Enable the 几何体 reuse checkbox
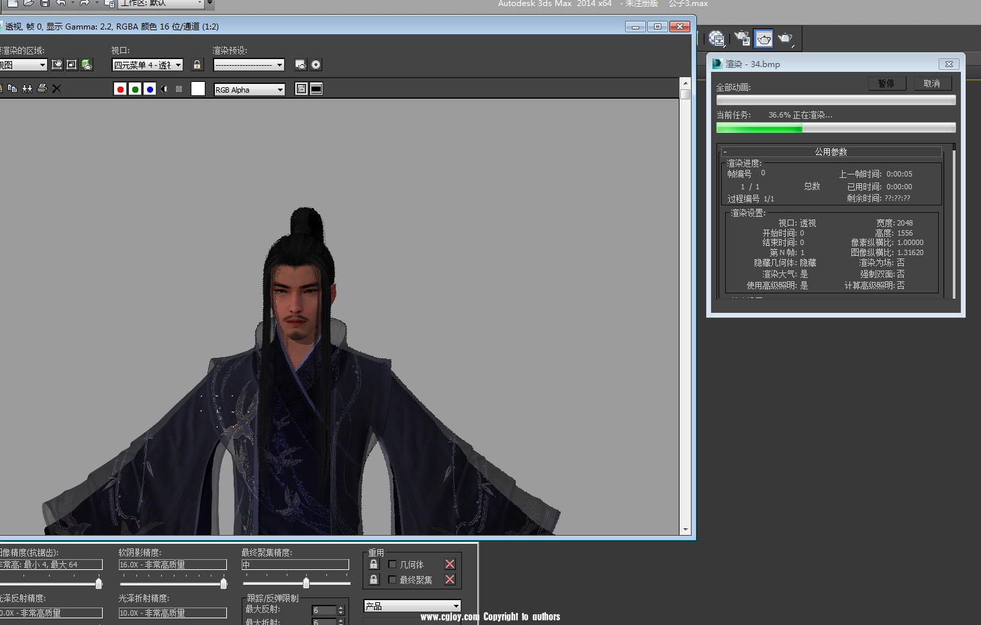 click(393, 565)
